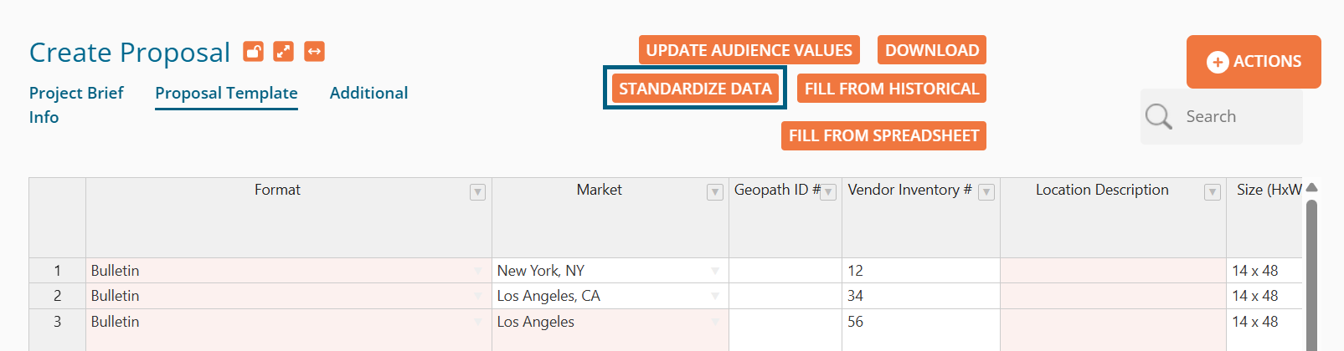The width and height of the screenshot is (1344, 351).
Task: Open Location Description column filter dropdown
Action: [1212, 192]
